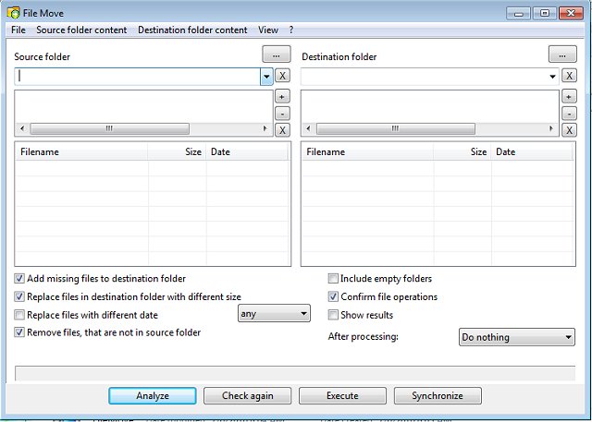Open the 'any' date condition dropdown
The image size is (592, 422).
pyautogui.click(x=274, y=314)
